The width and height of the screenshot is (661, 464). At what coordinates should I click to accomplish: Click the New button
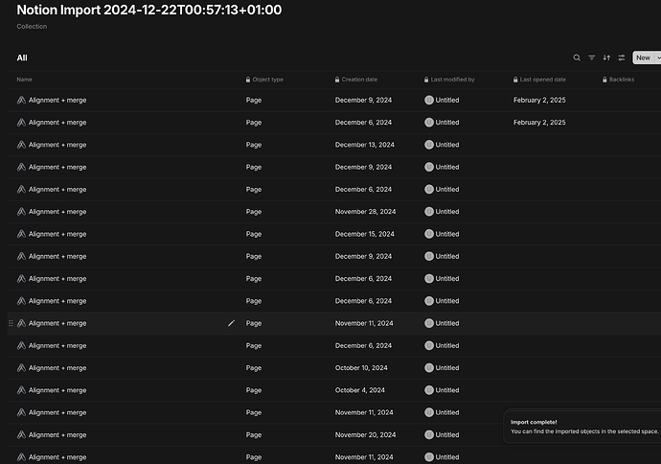[x=644, y=58]
